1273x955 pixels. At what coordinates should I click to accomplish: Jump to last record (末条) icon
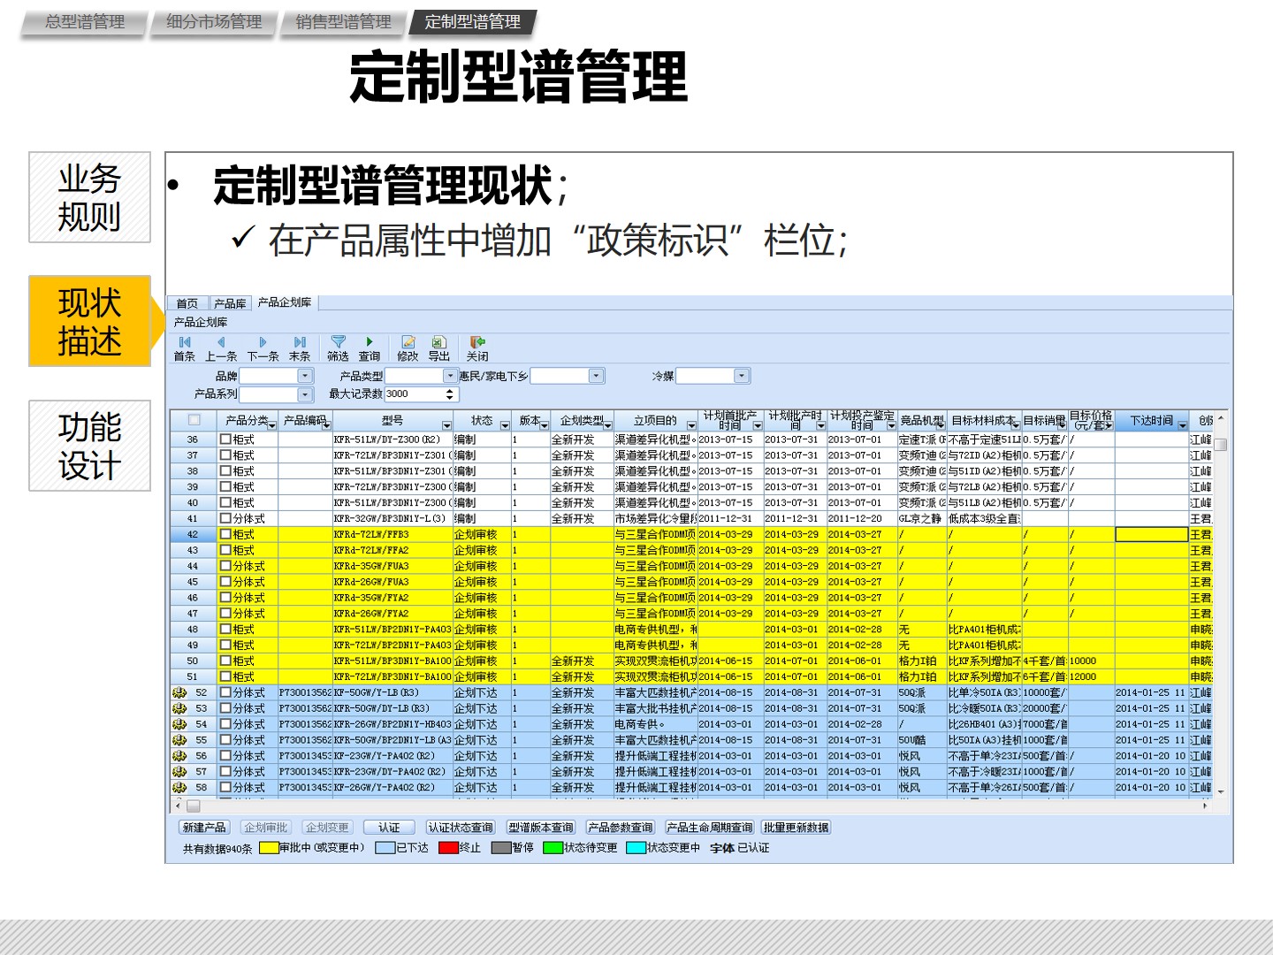point(300,343)
